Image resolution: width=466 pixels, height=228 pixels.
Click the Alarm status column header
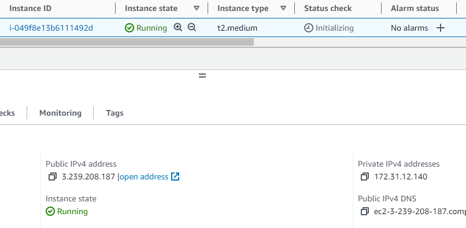[x=415, y=8]
